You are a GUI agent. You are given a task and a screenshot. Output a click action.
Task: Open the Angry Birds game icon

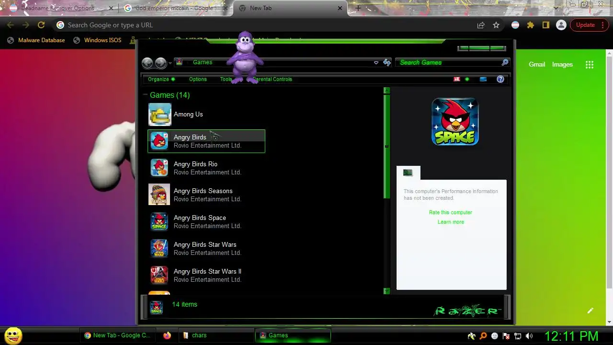tap(159, 141)
